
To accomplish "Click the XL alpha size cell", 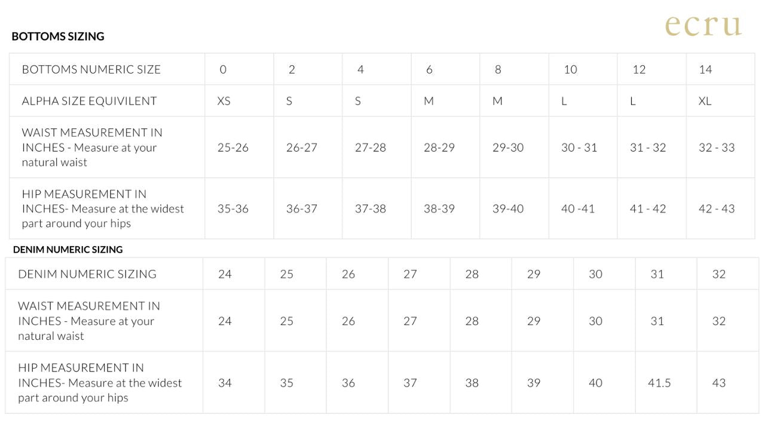I will [705, 101].
